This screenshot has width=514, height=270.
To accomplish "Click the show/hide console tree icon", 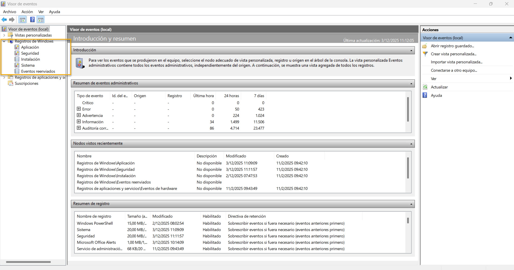I will pyautogui.click(x=23, y=20).
